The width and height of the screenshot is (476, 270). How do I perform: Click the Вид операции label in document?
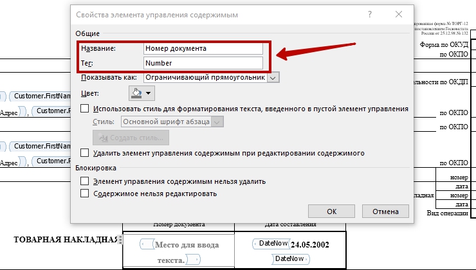click(447, 213)
